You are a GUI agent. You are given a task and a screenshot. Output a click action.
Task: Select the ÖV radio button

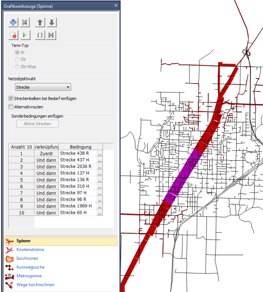tap(17, 59)
